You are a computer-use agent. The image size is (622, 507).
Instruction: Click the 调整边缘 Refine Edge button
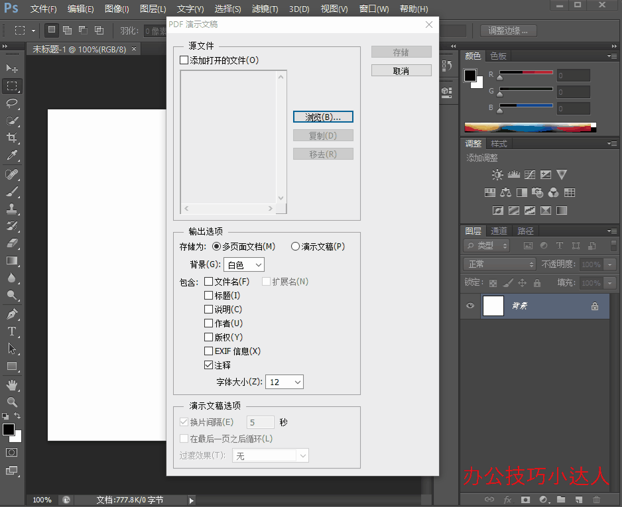[508, 30]
